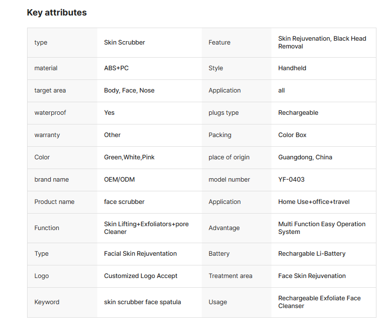Select the "skin scrubber face spatula" keyword value
The image size is (390, 325).
pos(142,302)
